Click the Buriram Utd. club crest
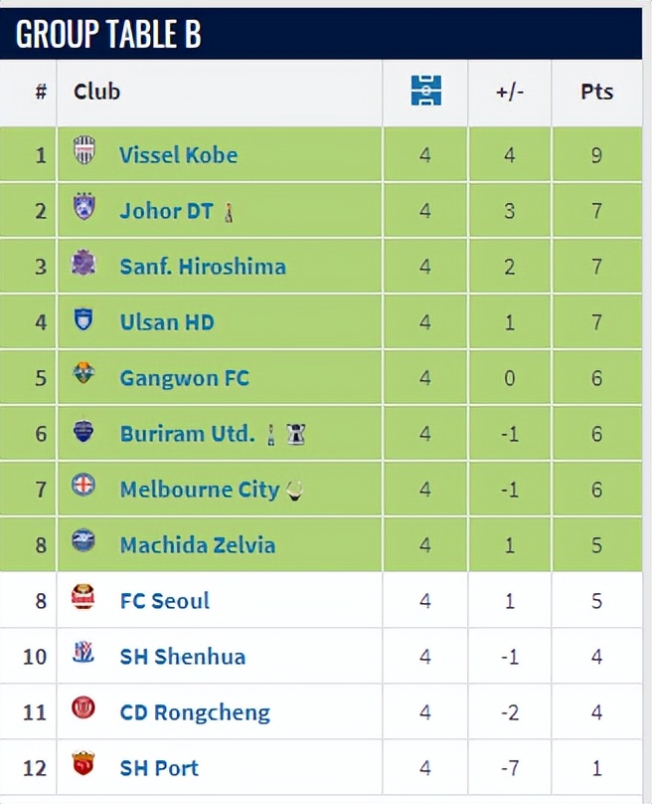The image size is (652, 804). [x=84, y=431]
